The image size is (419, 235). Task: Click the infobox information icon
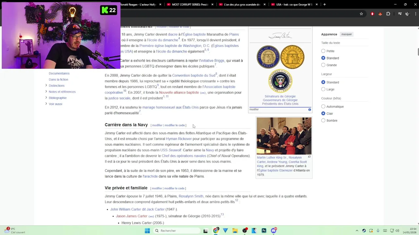310,110
